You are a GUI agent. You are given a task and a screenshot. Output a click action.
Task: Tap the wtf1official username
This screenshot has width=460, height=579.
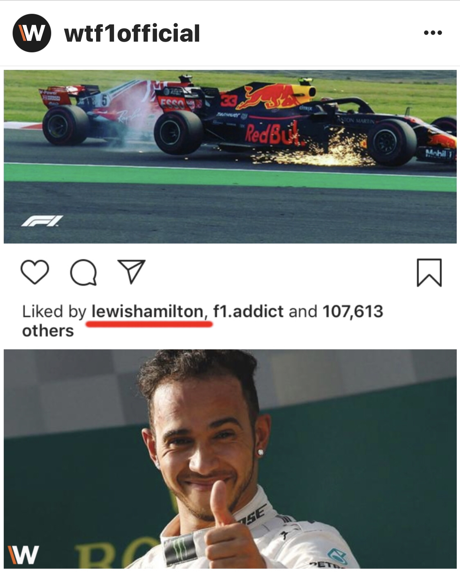tap(132, 33)
